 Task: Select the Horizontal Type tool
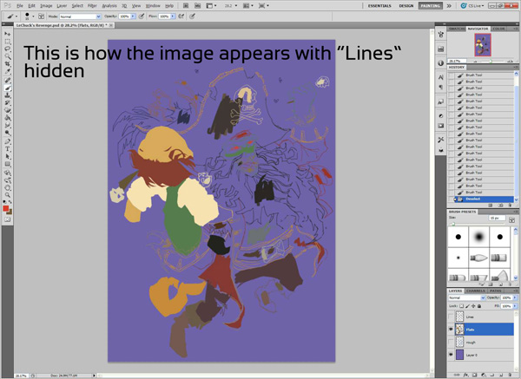7,149
